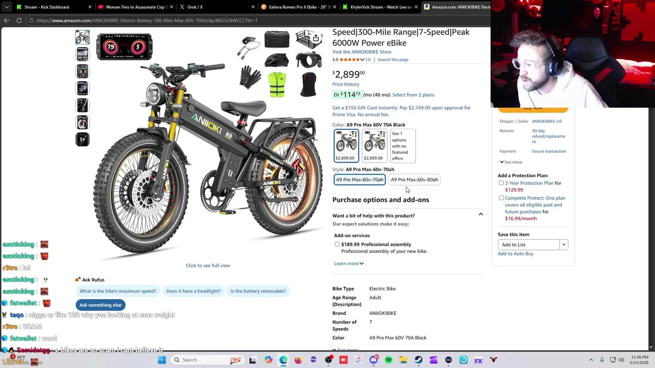Collapse the product help section chevron
The height and width of the screenshot is (368, 655).
pos(481,215)
